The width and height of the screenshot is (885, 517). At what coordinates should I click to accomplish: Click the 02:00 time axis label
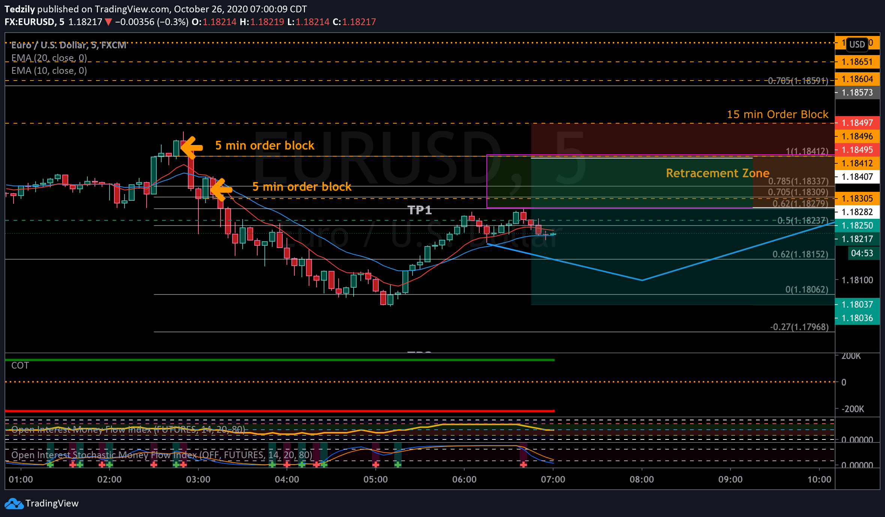[x=109, y=480]
